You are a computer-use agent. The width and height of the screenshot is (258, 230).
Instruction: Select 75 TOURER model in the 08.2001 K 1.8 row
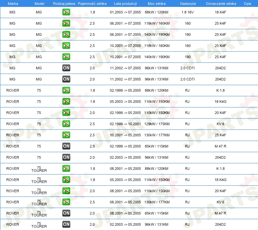pyautogui.click(x=39, y=169)
